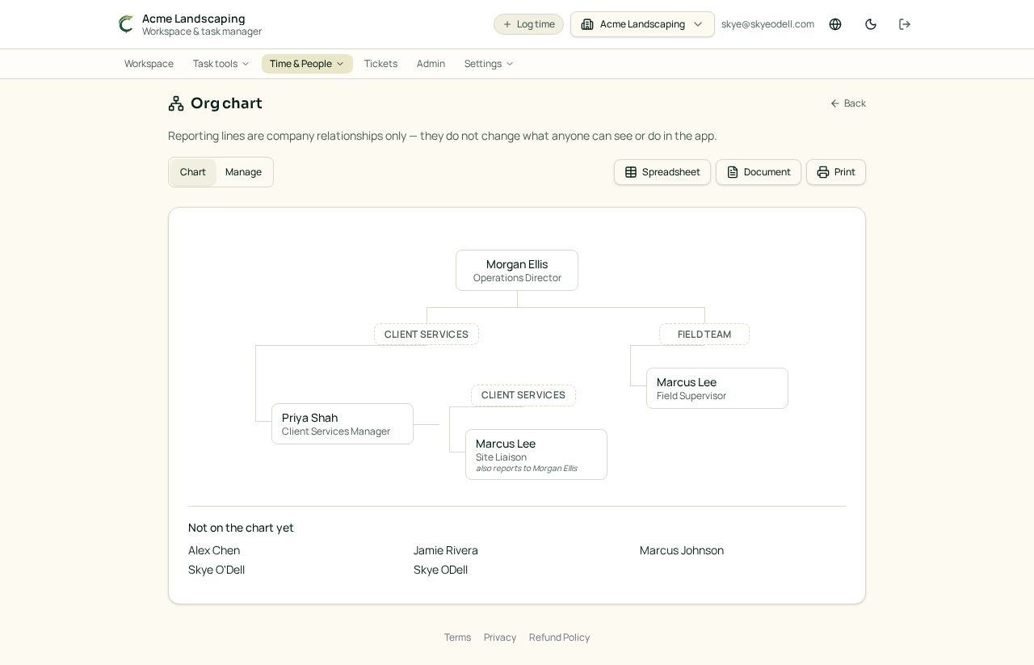Viewport: 1034px width, 665px height.
Task: Click Skye O'Dell with apostrophe
Action: point(216,570)
